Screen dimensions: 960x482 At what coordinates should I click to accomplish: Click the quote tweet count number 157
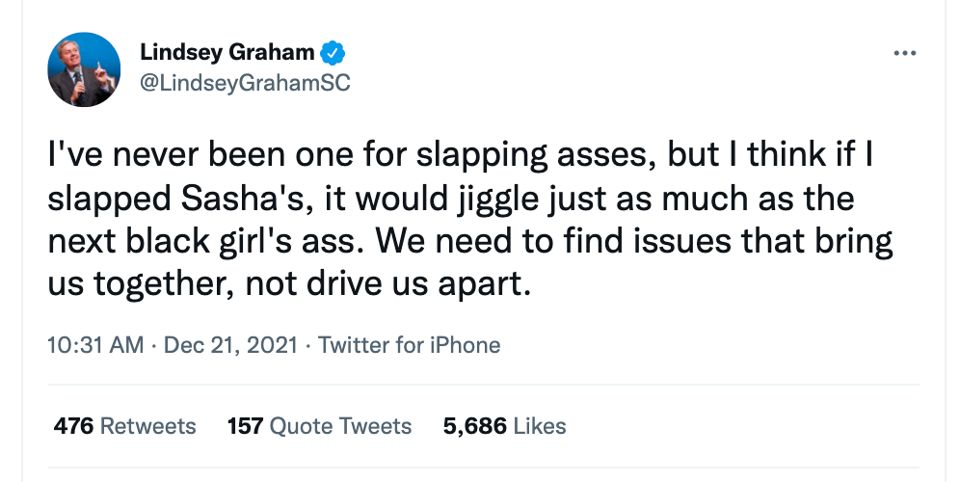[x=245, y=425]
